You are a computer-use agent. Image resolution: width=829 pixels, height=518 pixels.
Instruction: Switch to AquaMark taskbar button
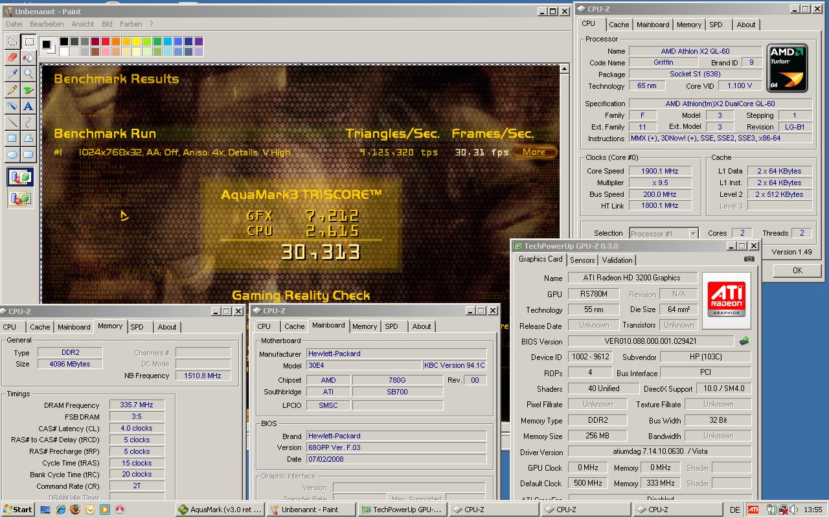[220, 510]
